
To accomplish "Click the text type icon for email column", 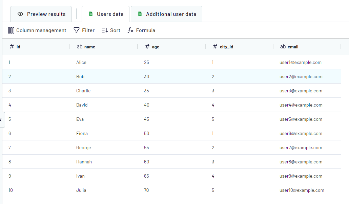I will (x=283, y=47).
